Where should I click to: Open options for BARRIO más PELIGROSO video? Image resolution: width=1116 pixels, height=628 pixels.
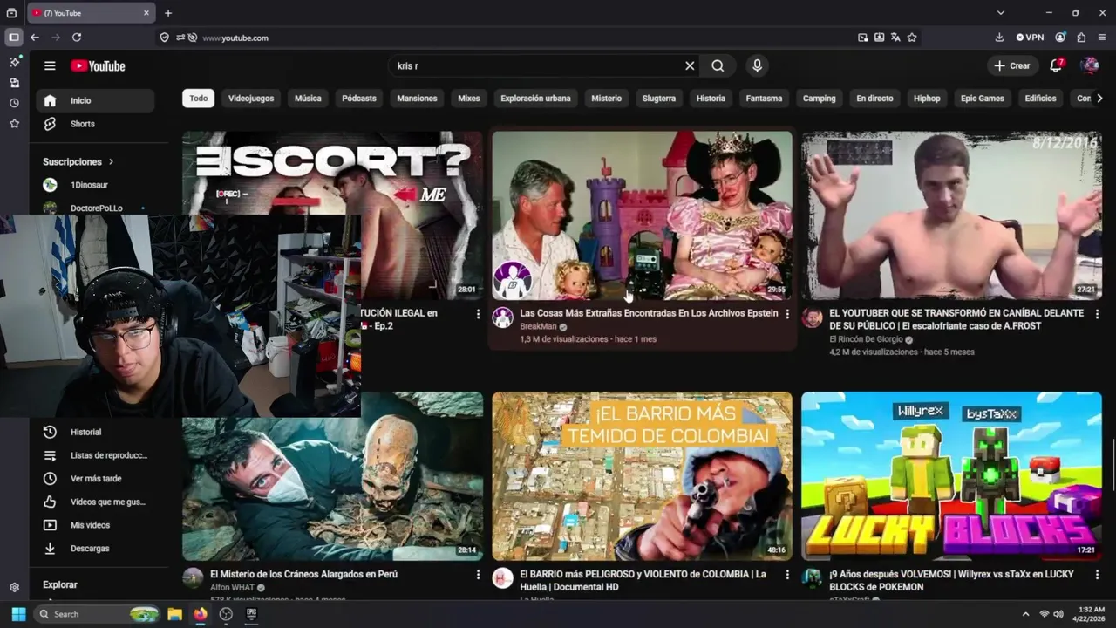click(787, 575)
